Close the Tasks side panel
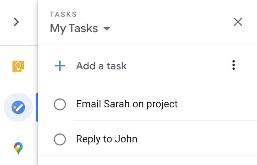 [x=238, y=22]
